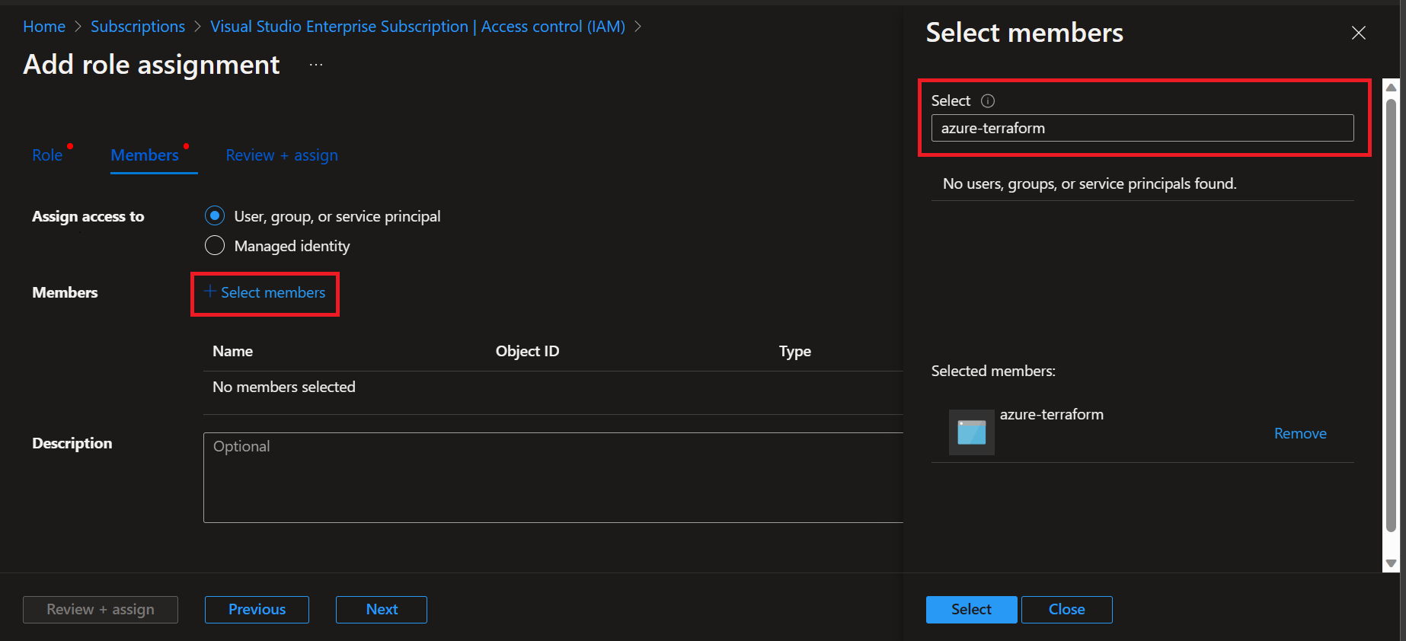Image resolution: width=1406 pixels, height=641 pixels.
Task: Choose User, group, or service principal option
Action: [215, 216]
